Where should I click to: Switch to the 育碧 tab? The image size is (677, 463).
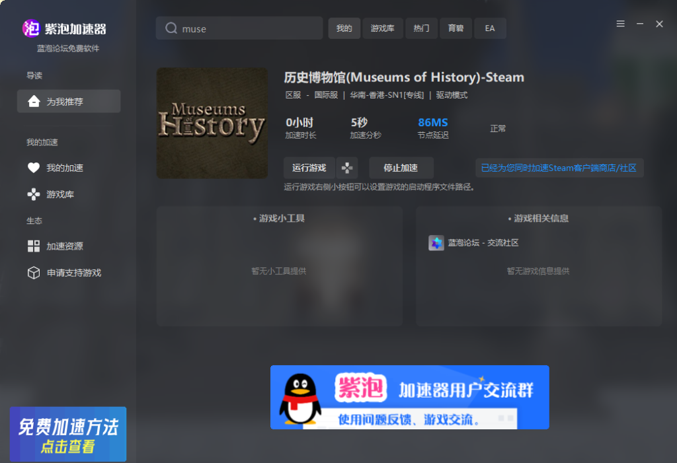click(x=456, y=28)
